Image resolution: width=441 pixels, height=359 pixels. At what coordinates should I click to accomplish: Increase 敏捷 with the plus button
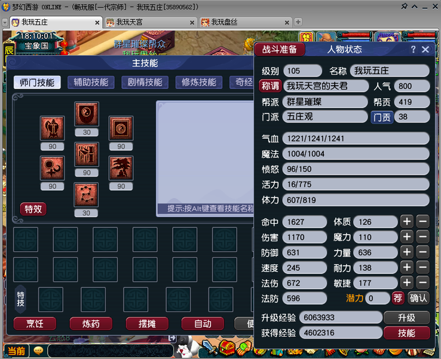[x=407, y=282]
